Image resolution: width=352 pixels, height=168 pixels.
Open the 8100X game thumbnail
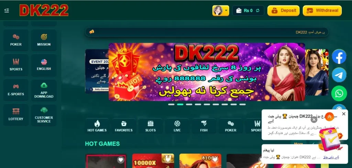click(x=200, y=161)
